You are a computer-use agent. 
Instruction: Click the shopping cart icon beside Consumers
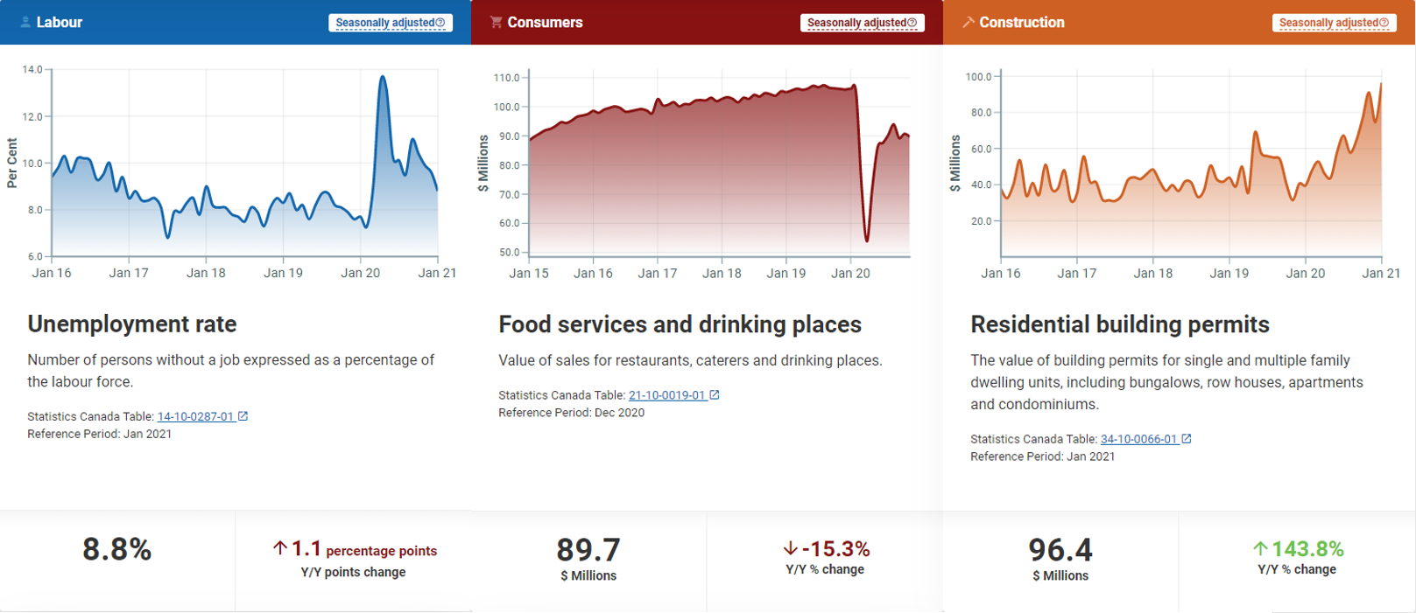click(x=496, y=22)
